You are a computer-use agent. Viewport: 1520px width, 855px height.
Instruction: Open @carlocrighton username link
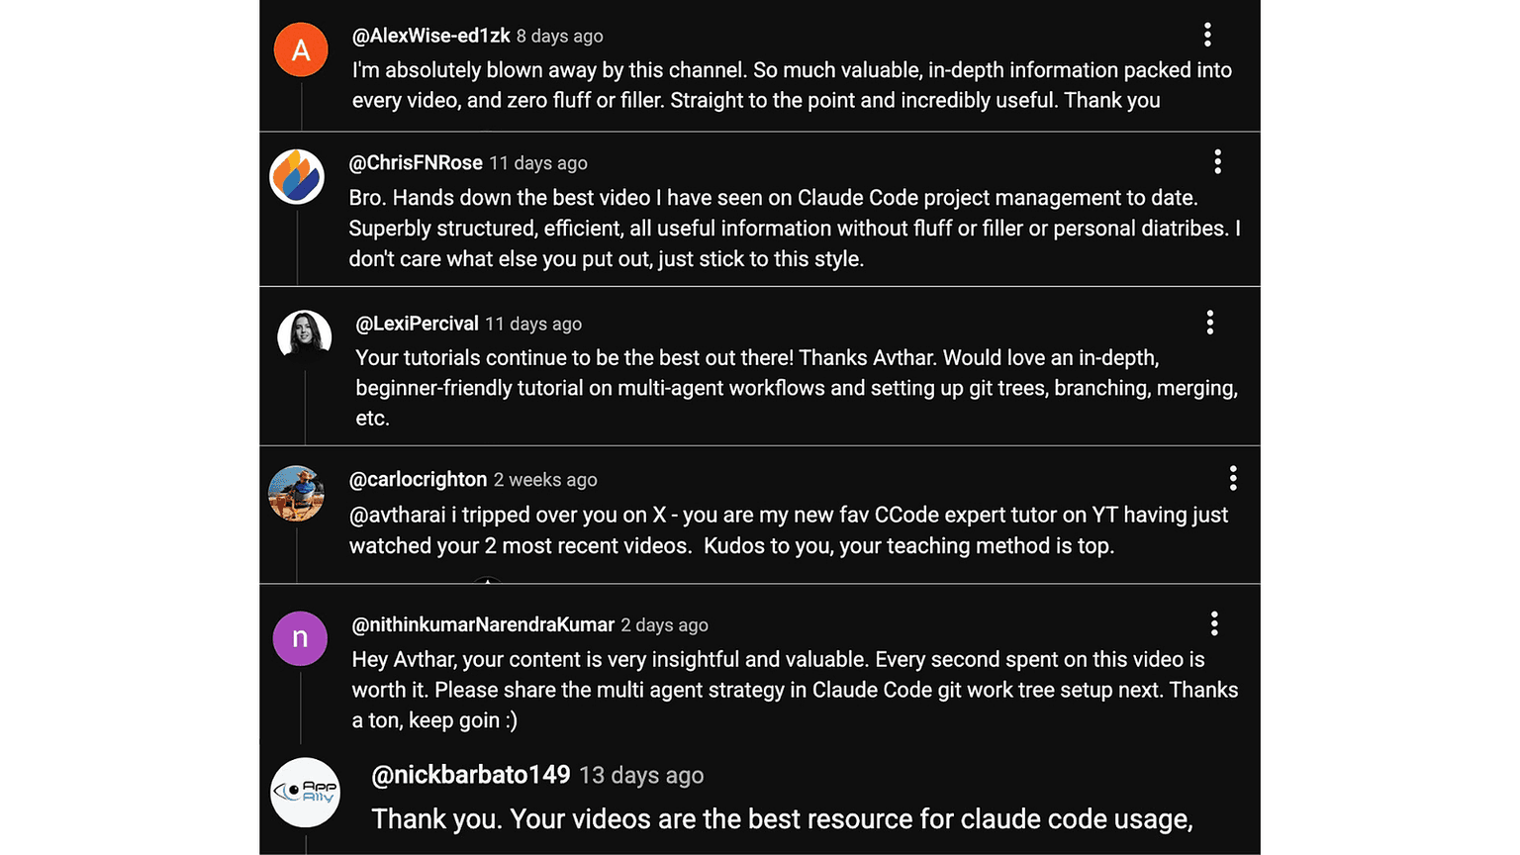[418, 480]
